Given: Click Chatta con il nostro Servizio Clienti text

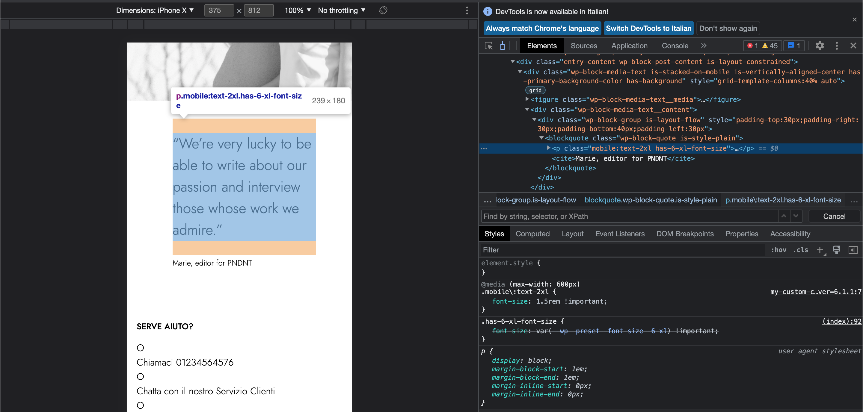Looking at the screenshot, I should pyautogui.click(x=205, y=391).
